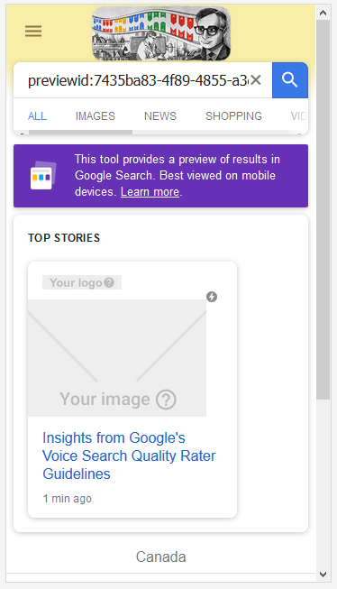The height and width of the screenshot is (589, 337).
Task: Switch to the IMAGES tab
Action: tap(96, 116)
